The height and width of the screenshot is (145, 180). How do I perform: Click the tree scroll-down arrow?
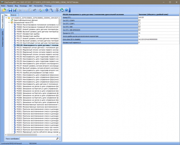point(60,132)
